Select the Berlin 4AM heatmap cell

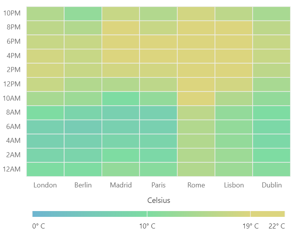83,141
